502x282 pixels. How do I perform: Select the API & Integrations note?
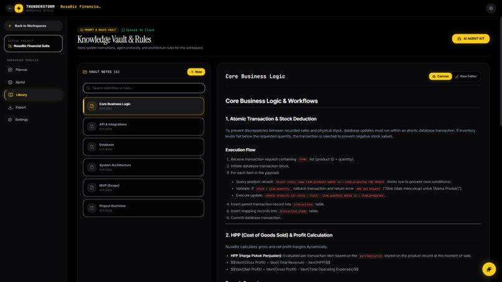143,126
